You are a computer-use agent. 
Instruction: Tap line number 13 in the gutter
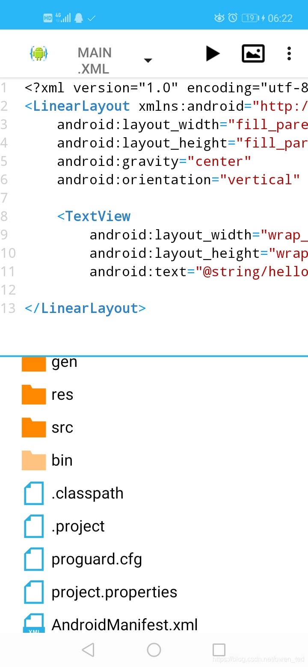click(8, 308)
